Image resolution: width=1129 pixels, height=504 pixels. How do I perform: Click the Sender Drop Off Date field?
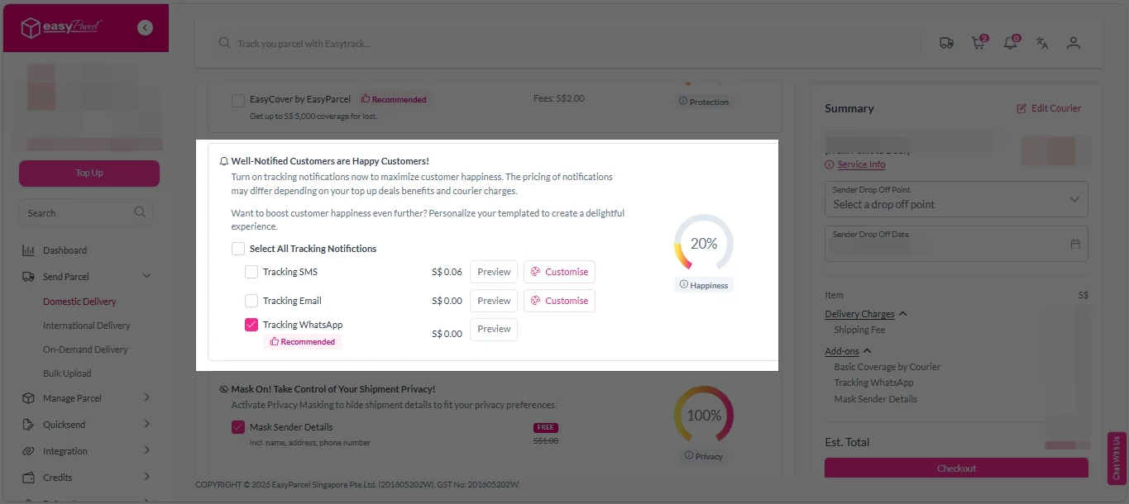[x=956, y=244]
